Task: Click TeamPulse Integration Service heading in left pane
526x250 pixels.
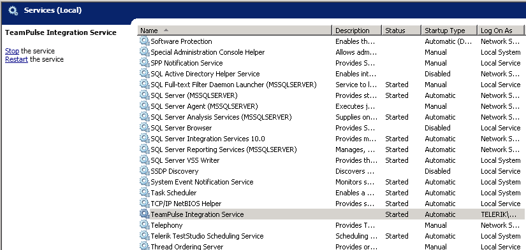Action: point(61,32)
